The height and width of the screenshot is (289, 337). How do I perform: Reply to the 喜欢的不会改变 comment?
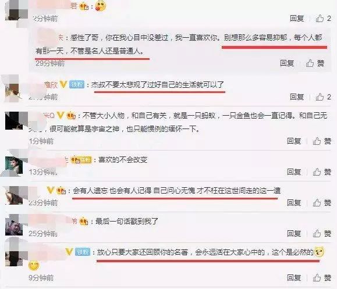[x=294, y=172]
